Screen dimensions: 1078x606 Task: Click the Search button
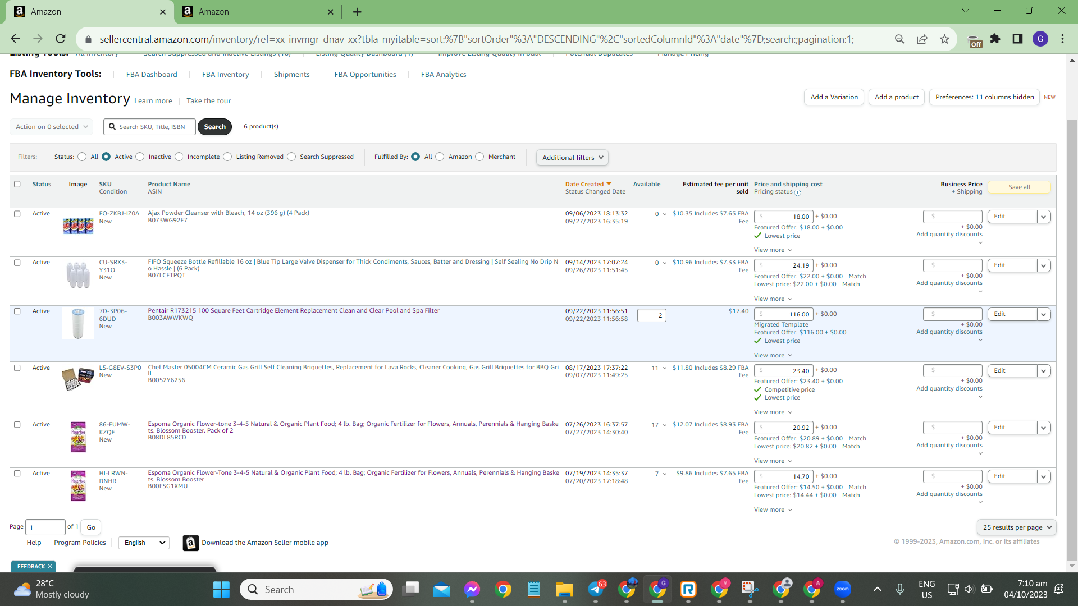215,127
